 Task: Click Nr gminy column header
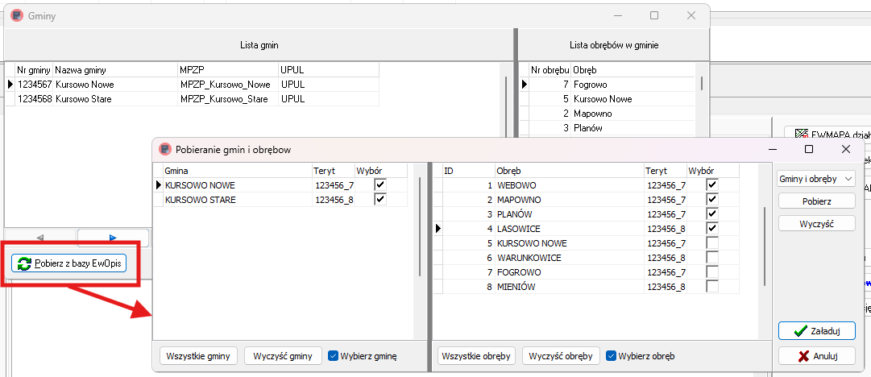pos(34,71)
